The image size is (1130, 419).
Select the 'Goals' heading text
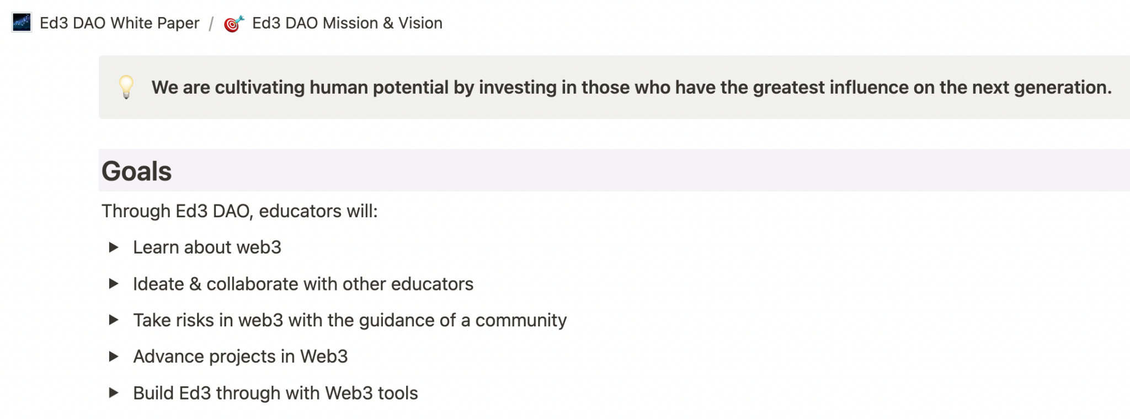click(x=136, y=171)
